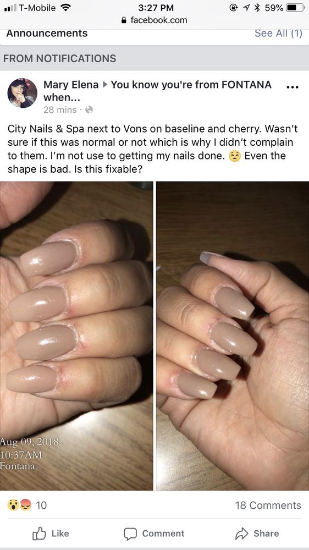View the 18 Comments
The image size is (309, 550).
pos(268,505)
